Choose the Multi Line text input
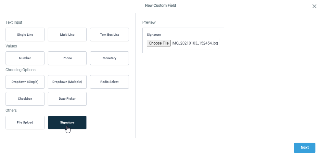Screen dimensions: 319x155 (x=67, y=34)
